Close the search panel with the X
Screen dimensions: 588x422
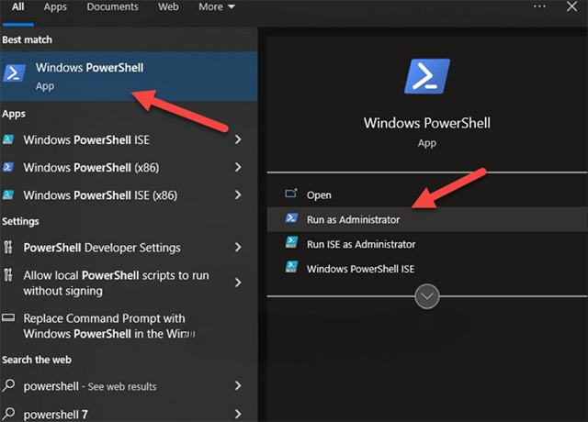click(x=571, y=6)
